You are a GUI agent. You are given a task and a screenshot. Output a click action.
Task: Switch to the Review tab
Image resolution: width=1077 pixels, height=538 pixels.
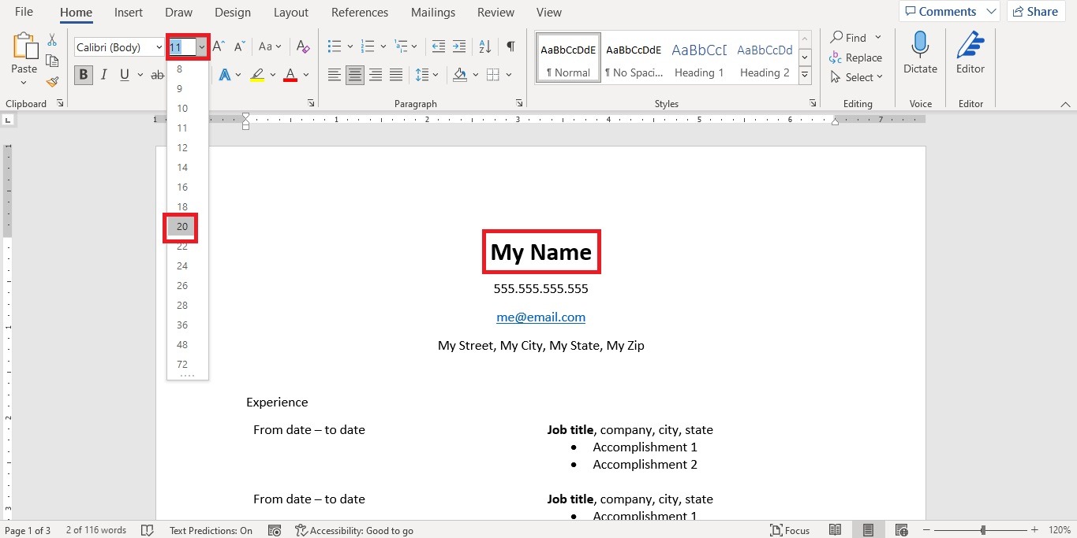click(496, 13)
